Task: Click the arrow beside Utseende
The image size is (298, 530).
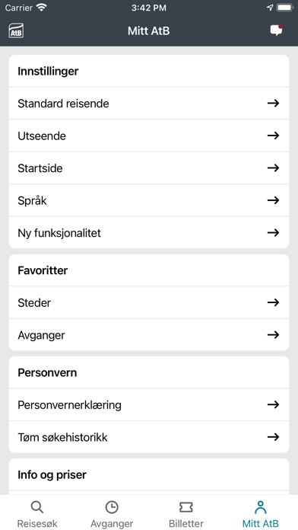Action: point(273,136)
